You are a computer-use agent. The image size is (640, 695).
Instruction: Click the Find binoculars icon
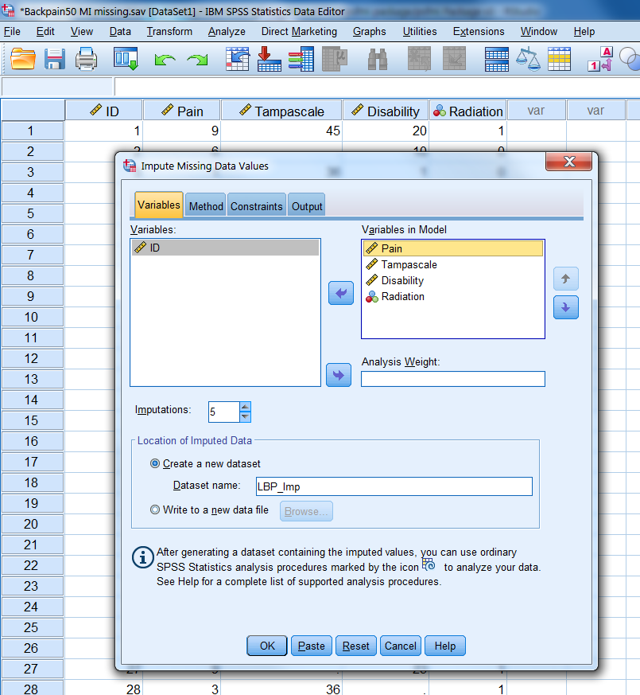point(378,59)
